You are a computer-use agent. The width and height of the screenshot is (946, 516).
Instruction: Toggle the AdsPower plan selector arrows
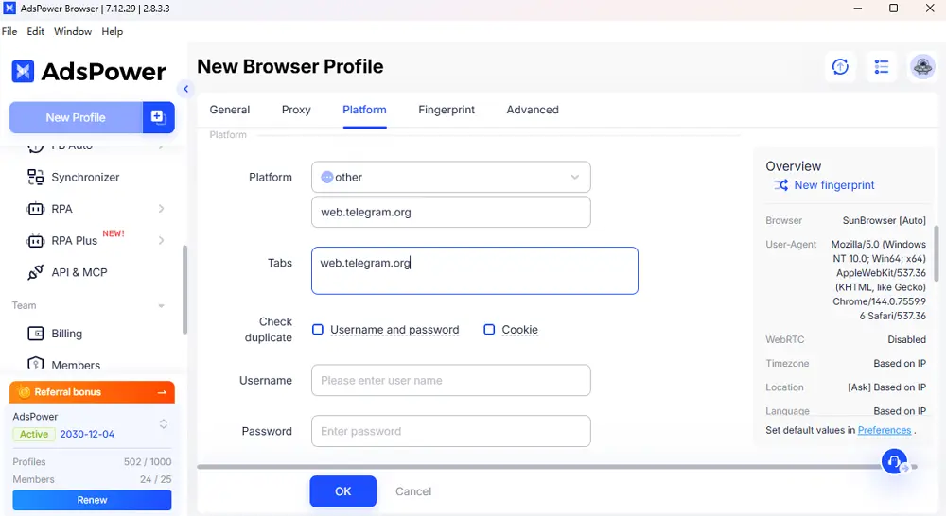click(x=164, y=424)
